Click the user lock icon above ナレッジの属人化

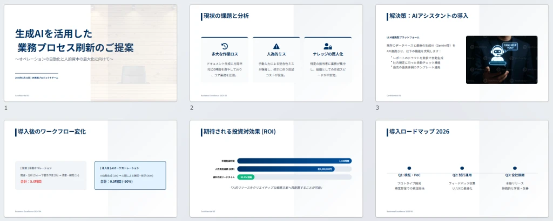click(x=328, y=46)
